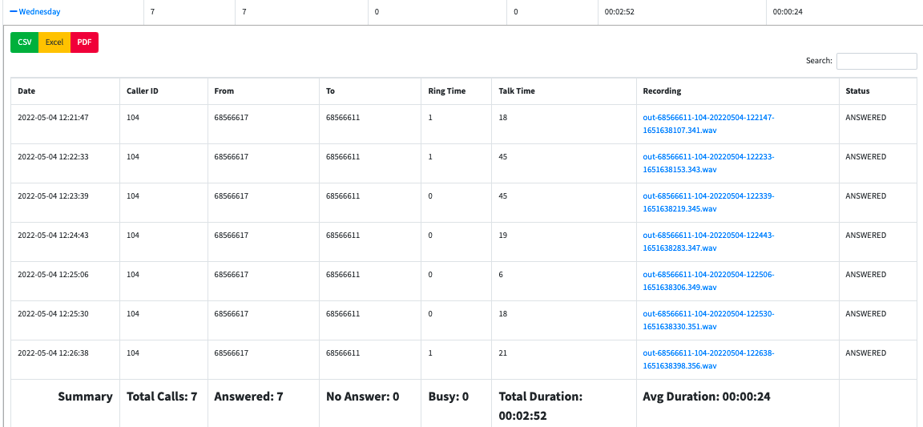Sort by the Caller ID column header

(x=163, y=91)
